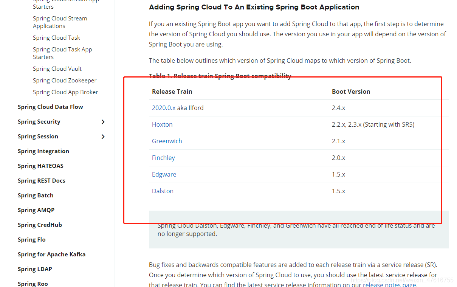
Task: Go to Spring Cloud Vault
Action: tap(57, 69)
